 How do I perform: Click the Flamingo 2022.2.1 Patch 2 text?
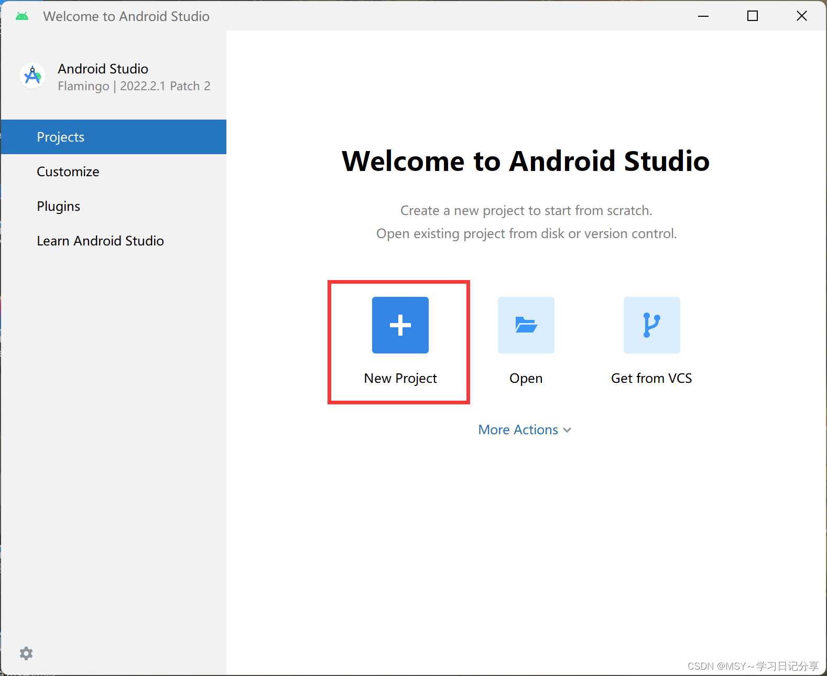[x=134, y=86]
